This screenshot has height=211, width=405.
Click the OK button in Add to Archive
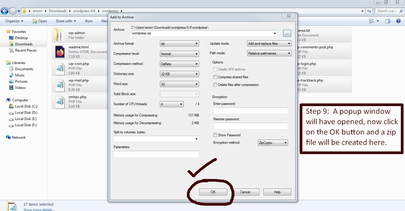(213, 192)
